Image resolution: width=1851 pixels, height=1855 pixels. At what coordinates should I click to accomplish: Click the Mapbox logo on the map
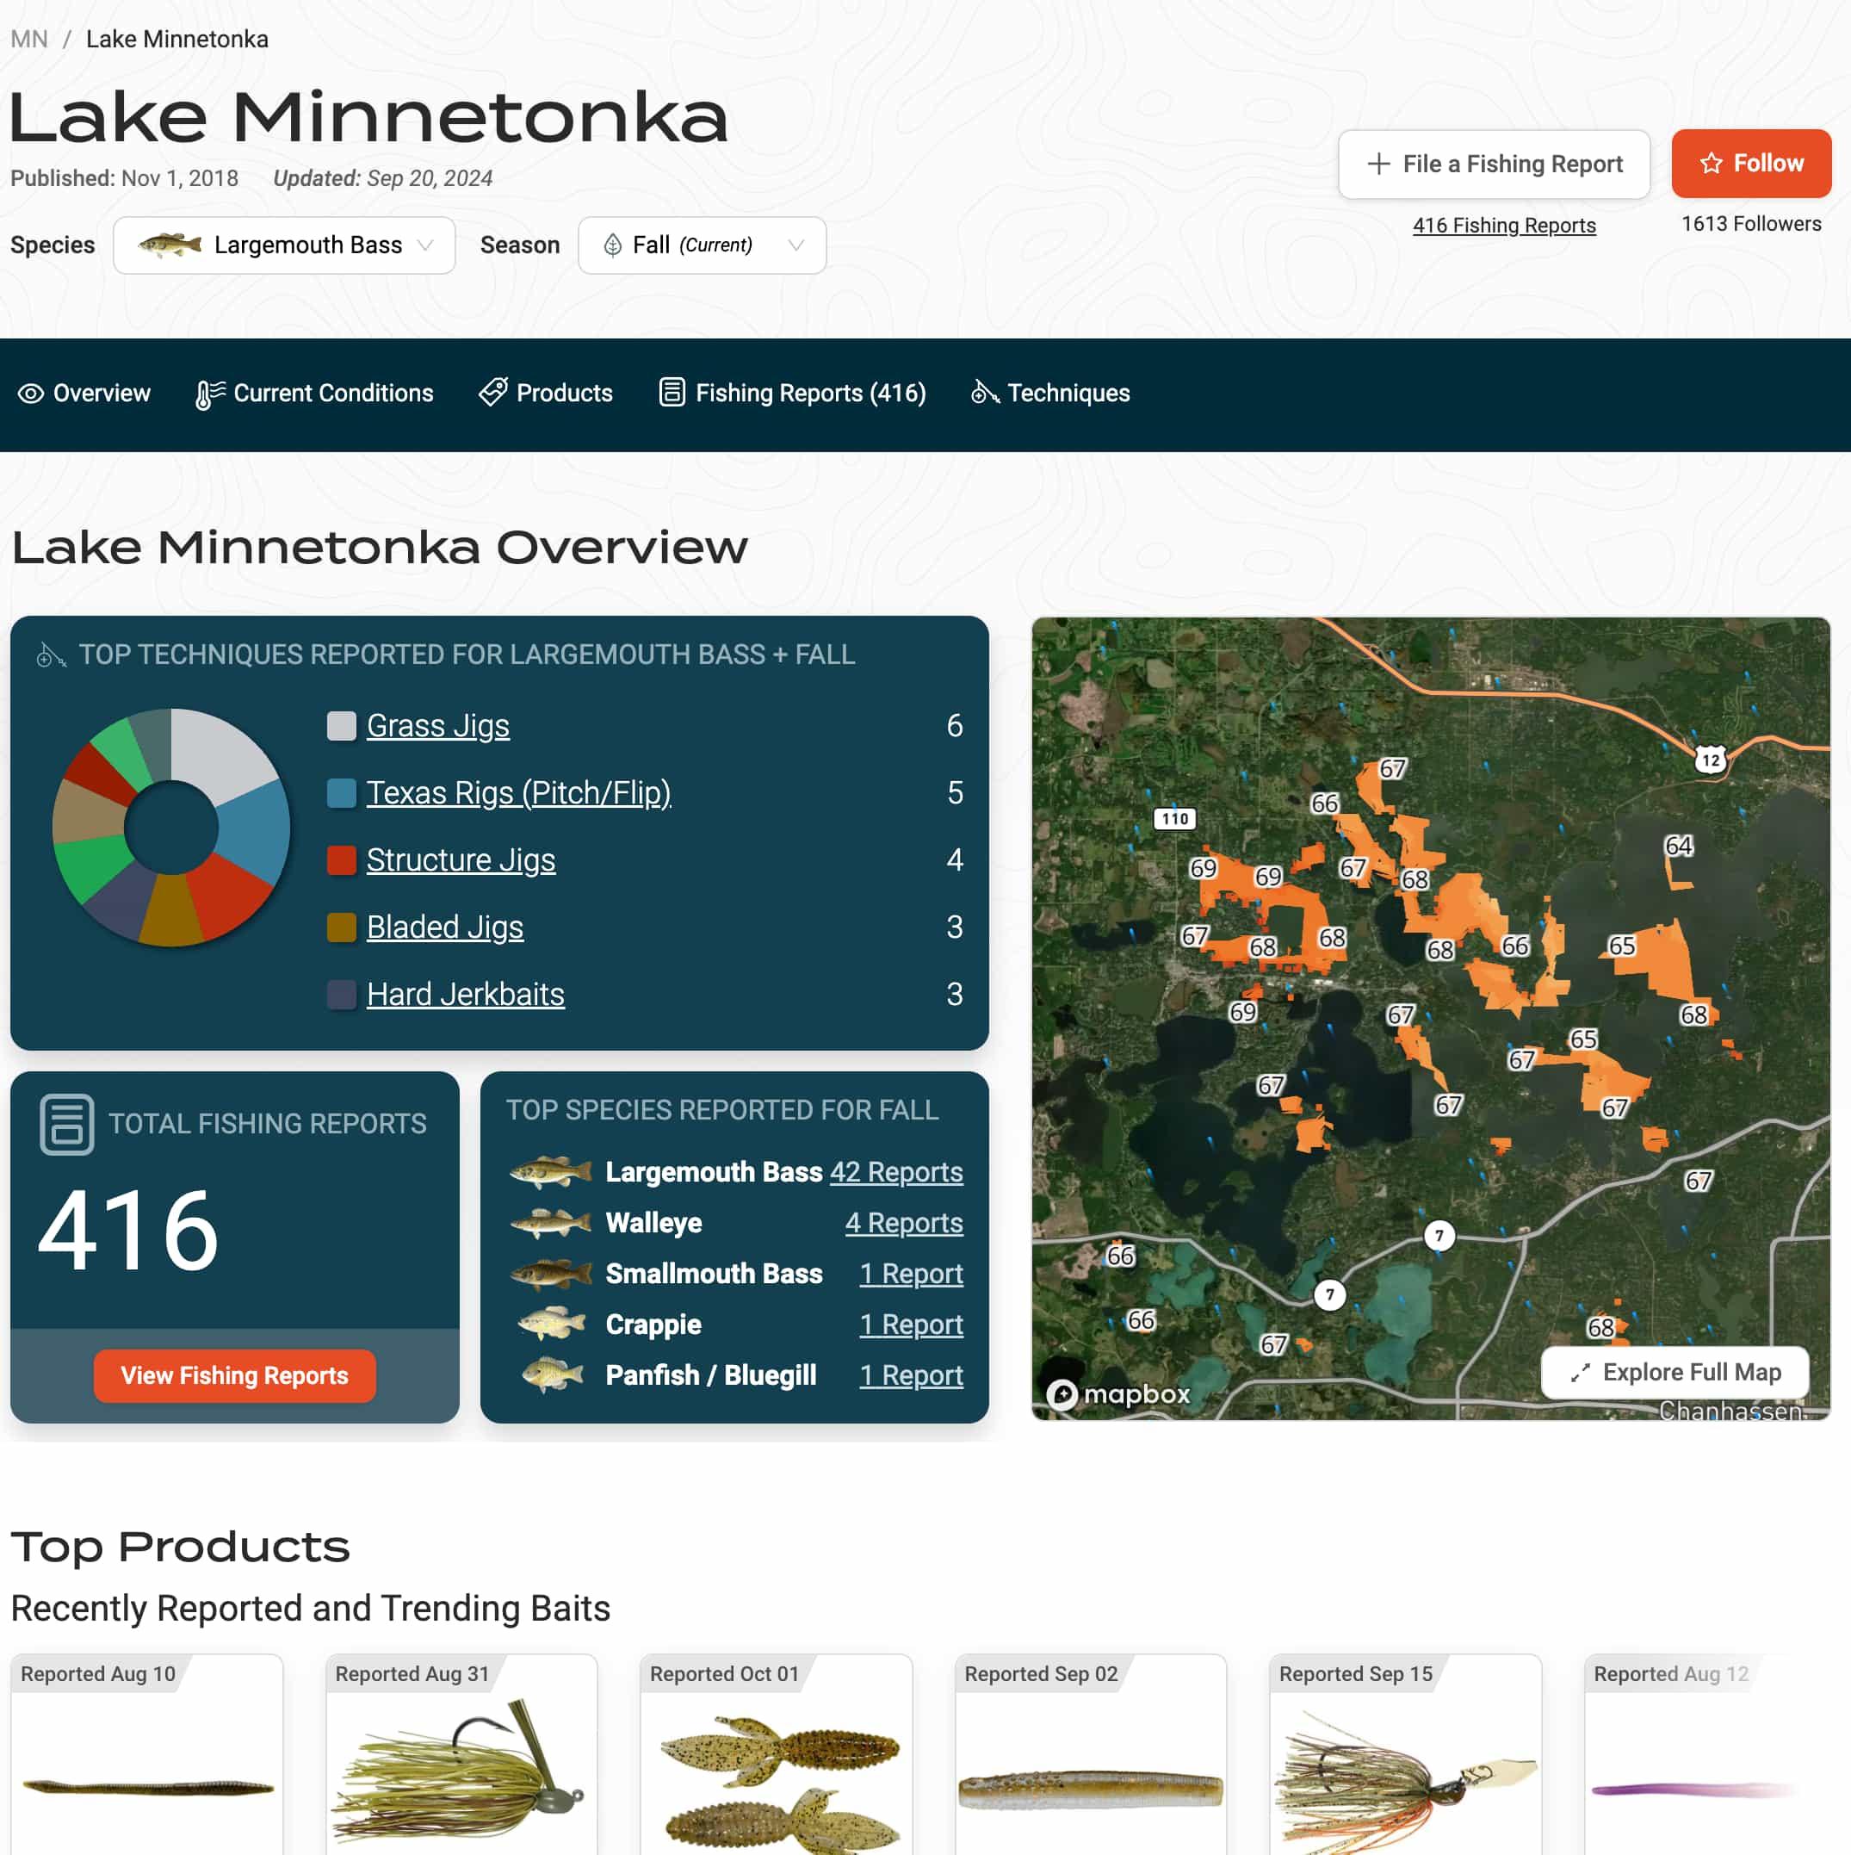point(1118,1394)
